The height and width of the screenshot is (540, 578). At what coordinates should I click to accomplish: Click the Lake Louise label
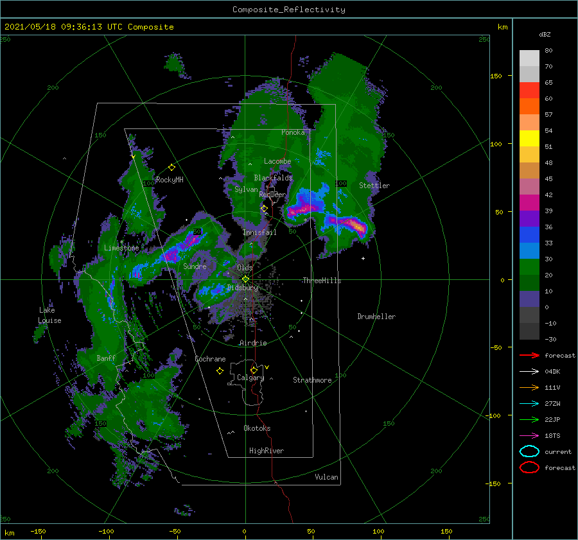tap(49, 315)
